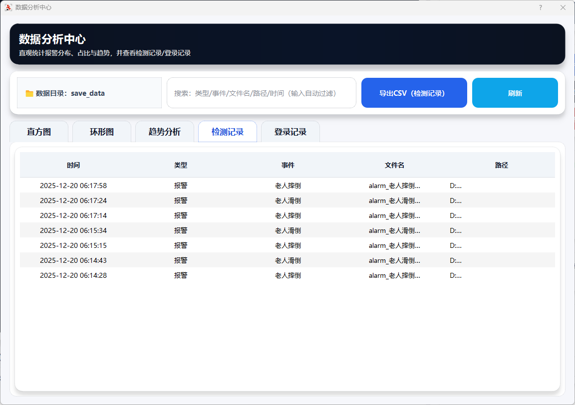Viewport: 575px width, 405px height.
Task: Click the 类型 column header
Action: (x=181, y=165)
